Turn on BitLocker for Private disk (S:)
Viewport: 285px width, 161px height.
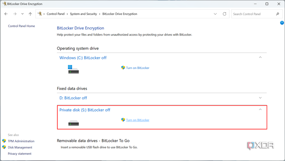137,120
